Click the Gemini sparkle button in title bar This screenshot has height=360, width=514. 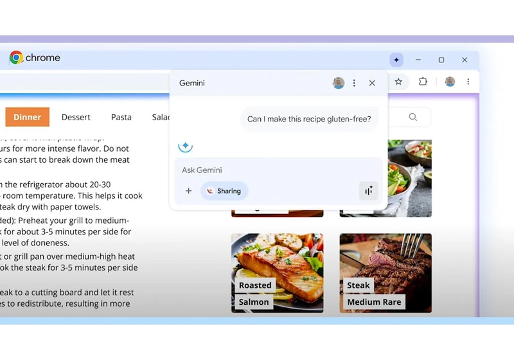click(x=396, y=60)
